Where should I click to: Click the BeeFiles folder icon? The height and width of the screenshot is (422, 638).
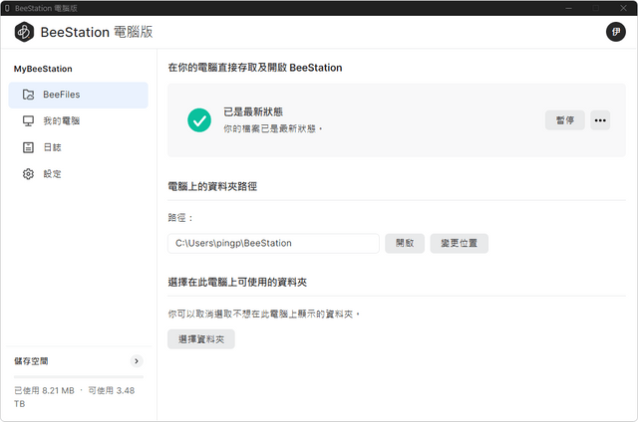click(x=28, y=95)
